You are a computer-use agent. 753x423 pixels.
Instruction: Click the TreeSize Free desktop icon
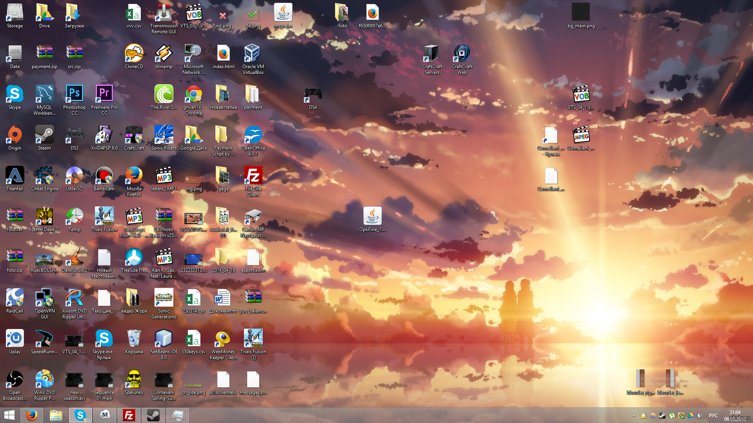click(134, 260)
